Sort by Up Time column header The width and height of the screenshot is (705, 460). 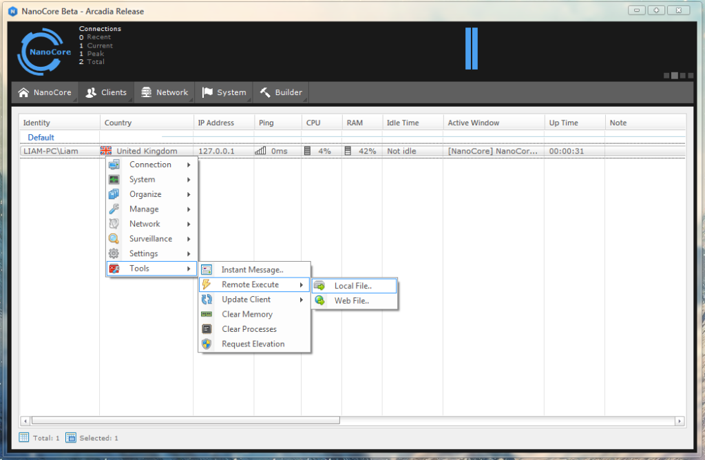(575, 123)
